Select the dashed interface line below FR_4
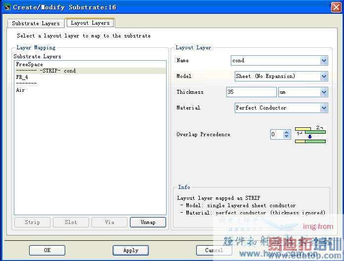Viewport: 344px width, 261px height. 90,83
